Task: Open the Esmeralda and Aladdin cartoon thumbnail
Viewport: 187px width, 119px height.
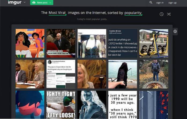Action: (30, 43)
